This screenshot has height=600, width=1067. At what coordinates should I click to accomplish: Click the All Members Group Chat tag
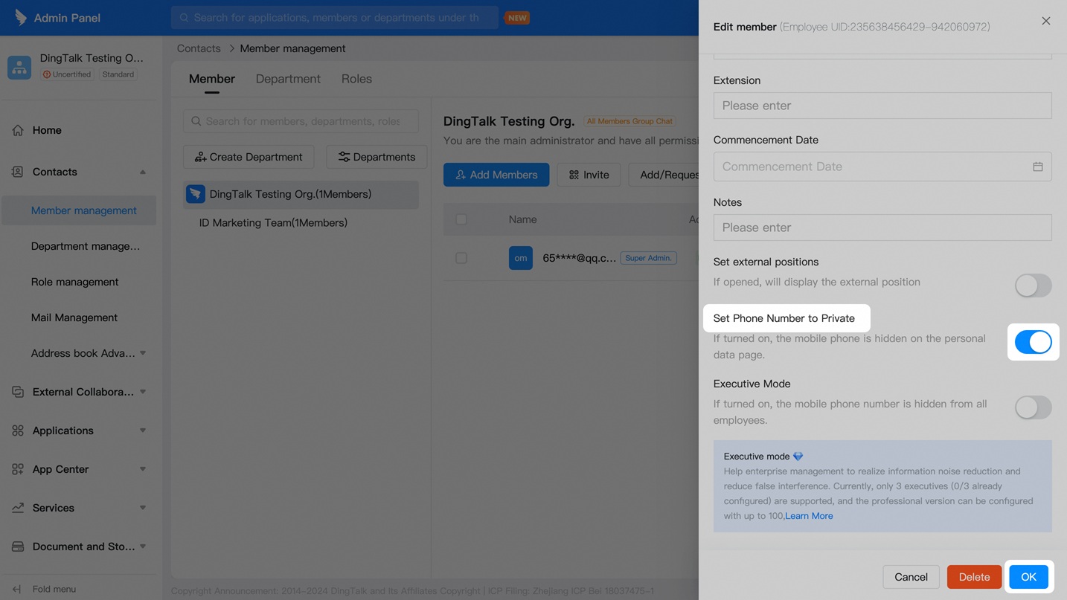(629, 121)
